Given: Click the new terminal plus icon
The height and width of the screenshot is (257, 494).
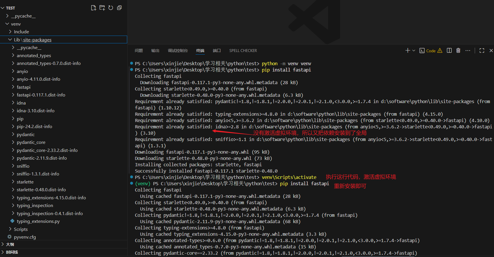Looking at the screenshot, I should tap(407, 51).
